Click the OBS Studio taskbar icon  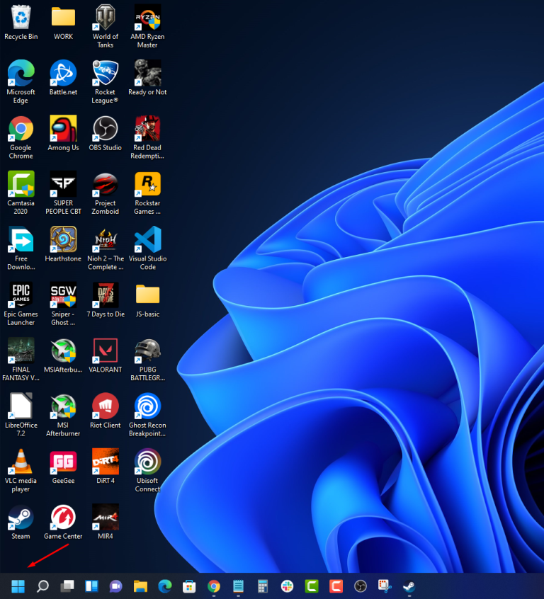coord(361,586)
